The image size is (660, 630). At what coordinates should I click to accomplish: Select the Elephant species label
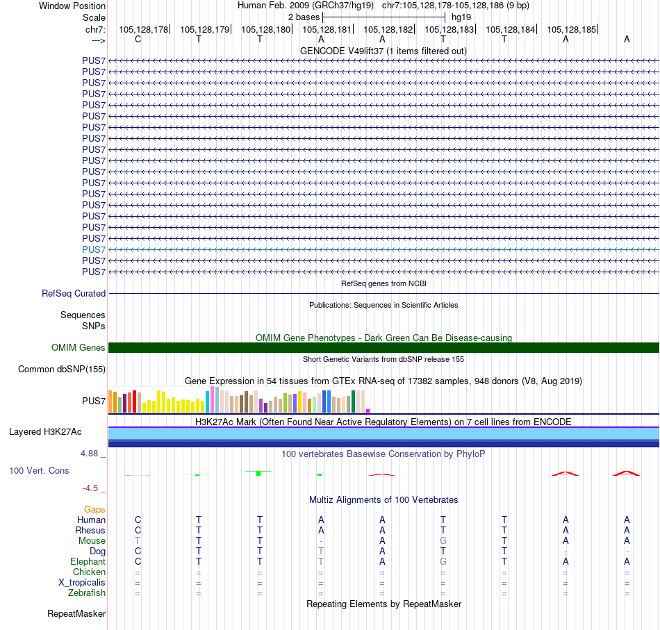pyautogui.click(x=88, y=562)
